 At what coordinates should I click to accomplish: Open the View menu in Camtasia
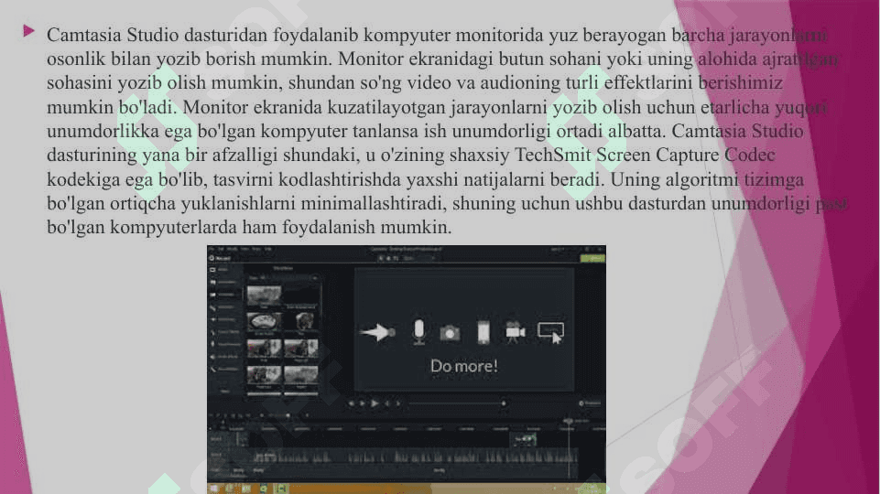click(x=244, y=249)
